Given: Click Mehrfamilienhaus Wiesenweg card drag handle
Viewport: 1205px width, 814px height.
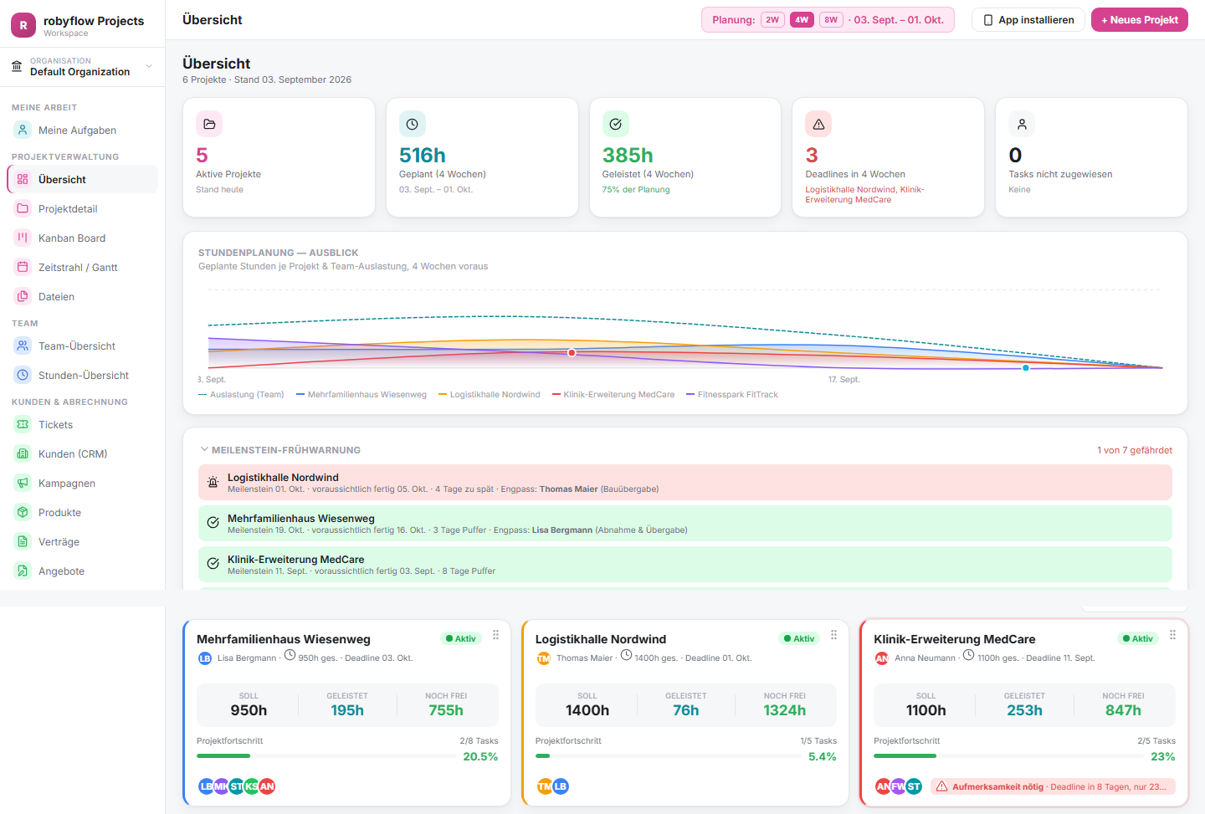Looking at the screenshot, I should (x=496, y=635).
